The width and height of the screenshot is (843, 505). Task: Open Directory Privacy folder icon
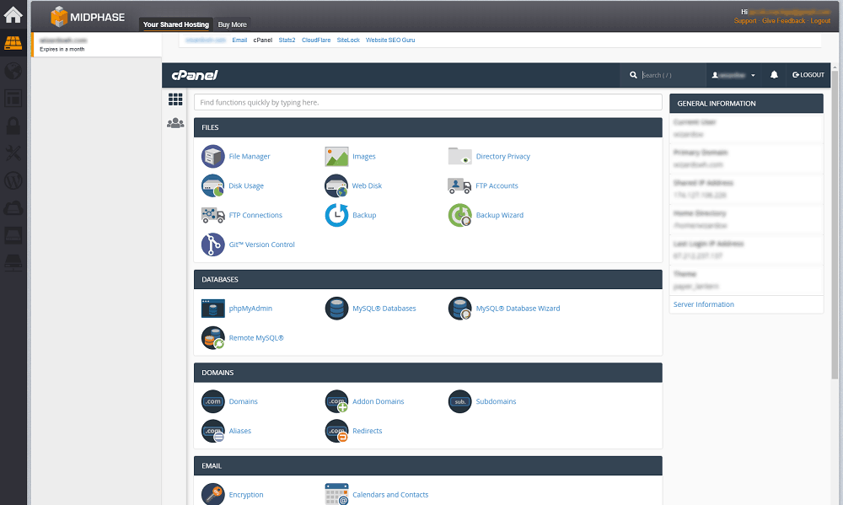459,157
